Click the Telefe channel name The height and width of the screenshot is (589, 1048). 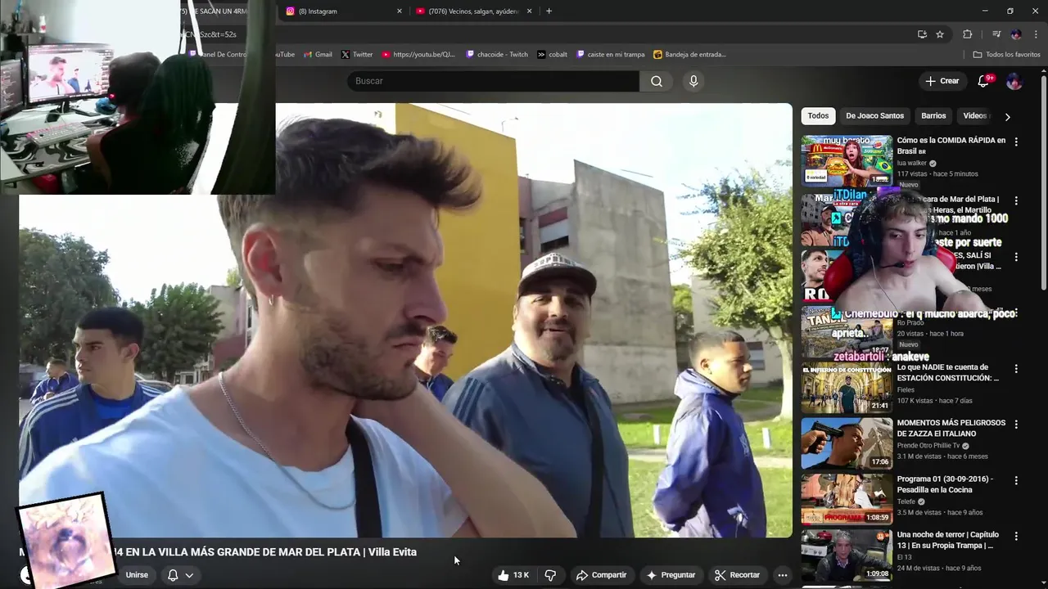907,501
